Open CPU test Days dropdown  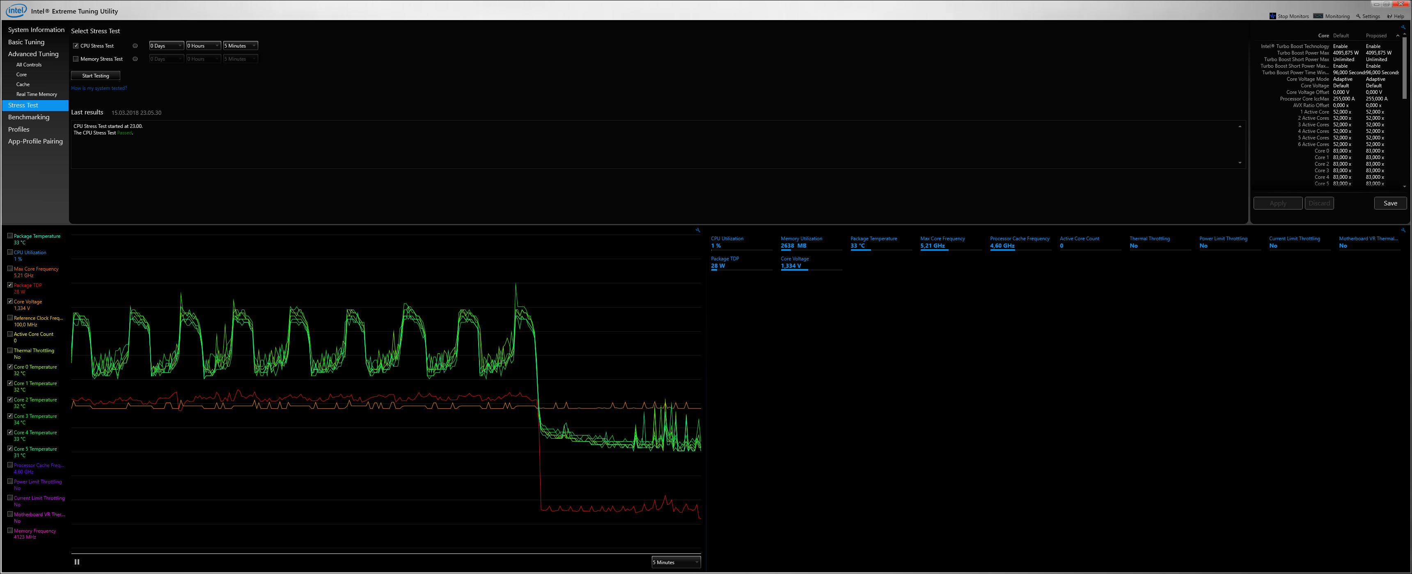tap(167, 46)
